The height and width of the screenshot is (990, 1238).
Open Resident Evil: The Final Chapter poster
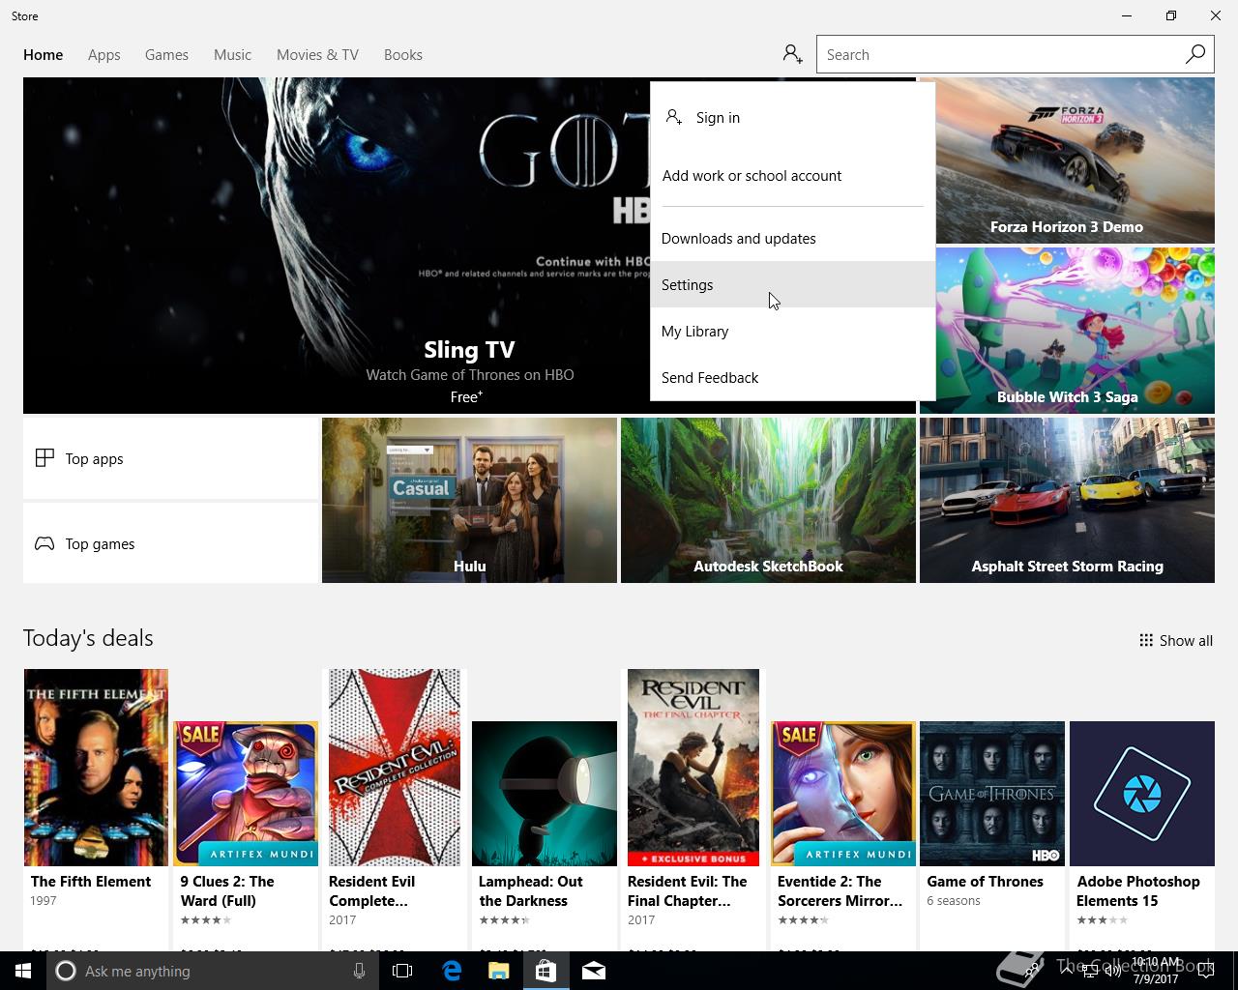tap(693, 768)
